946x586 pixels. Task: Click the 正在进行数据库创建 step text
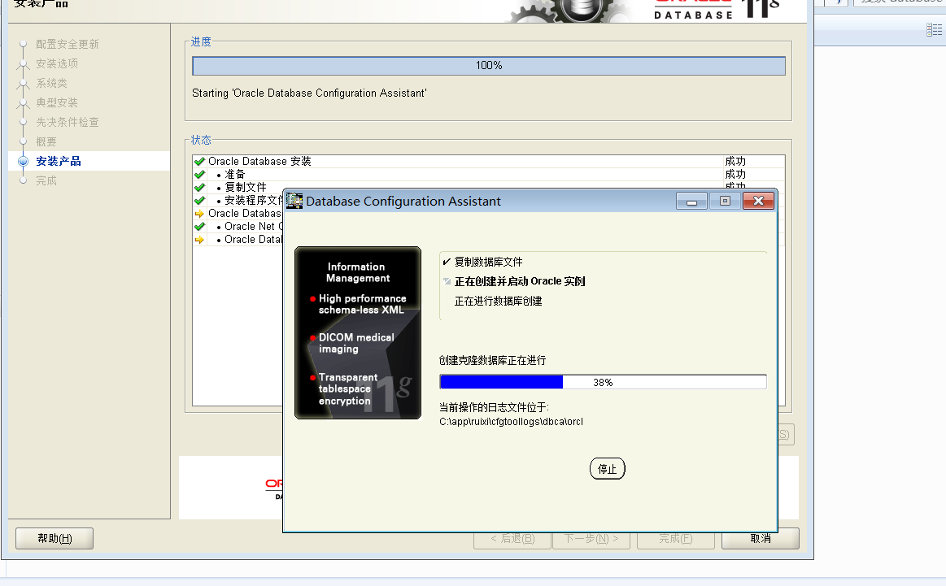pyautogui.click(x=499, y=301)
